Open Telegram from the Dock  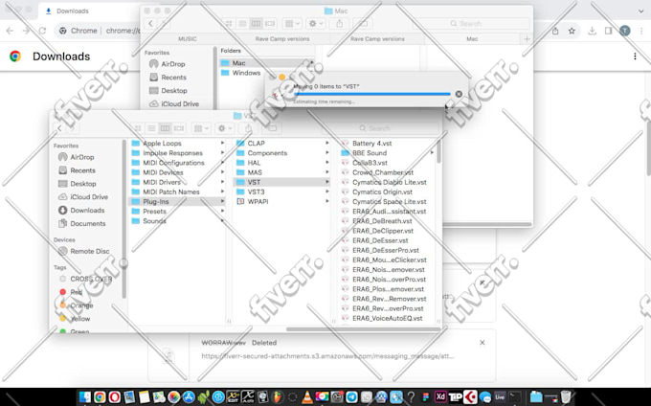point(351,396)
